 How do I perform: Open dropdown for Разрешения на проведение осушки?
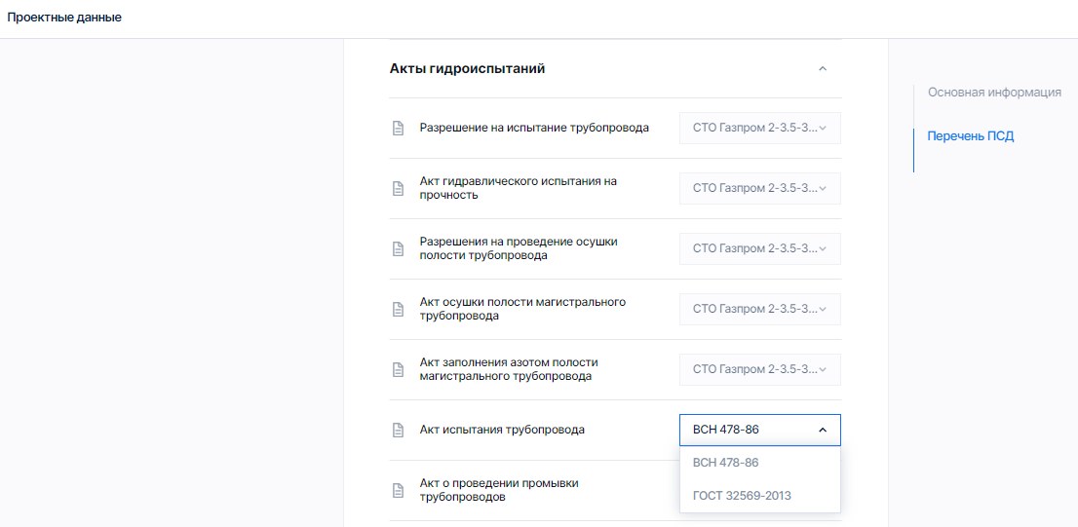coord(759,248)
